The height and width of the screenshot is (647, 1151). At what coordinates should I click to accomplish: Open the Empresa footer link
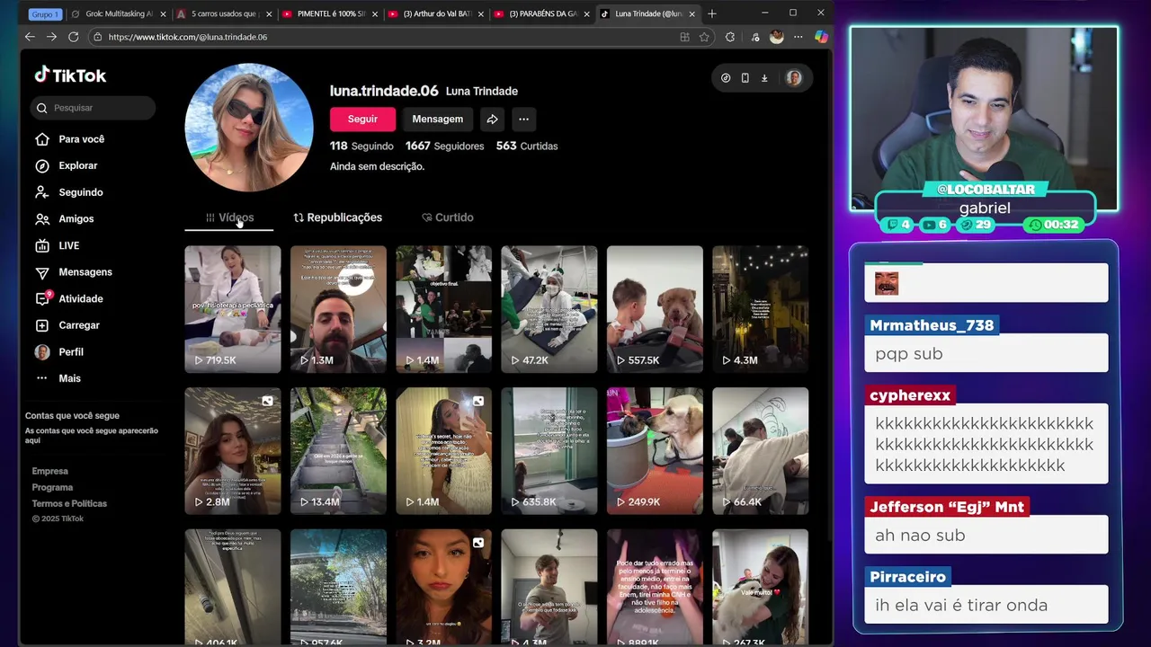click(49, 471)
